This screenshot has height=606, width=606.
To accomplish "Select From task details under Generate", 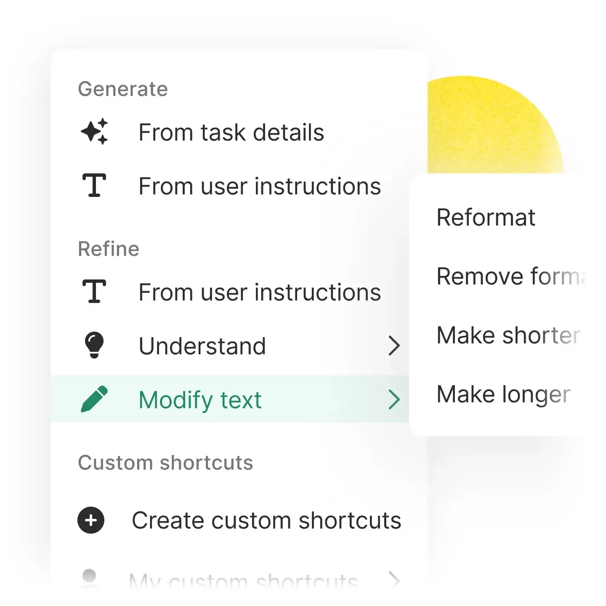I will coord(231,133).
